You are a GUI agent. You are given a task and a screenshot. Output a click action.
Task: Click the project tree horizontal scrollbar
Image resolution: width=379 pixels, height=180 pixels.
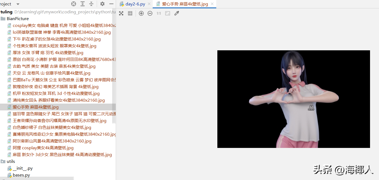coord(37,178)
